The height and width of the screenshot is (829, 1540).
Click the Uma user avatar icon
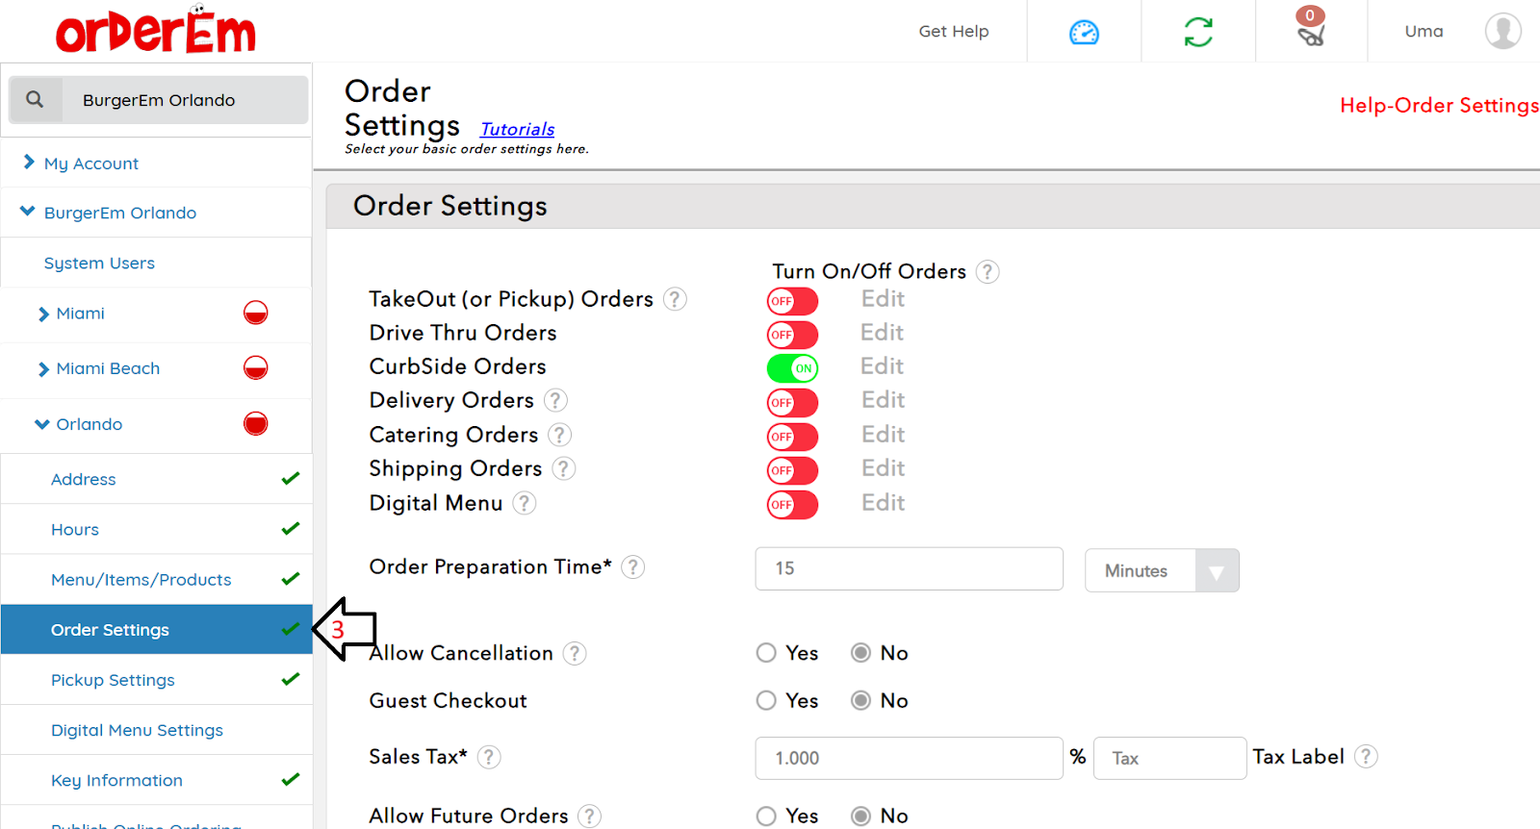tap(1502, 31)
